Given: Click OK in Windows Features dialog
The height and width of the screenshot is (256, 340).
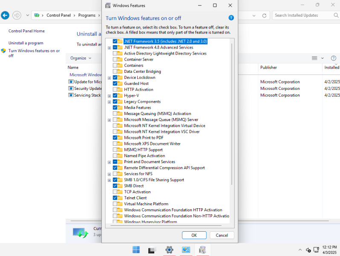Looking at the screenshot, I should pos(194,236).
